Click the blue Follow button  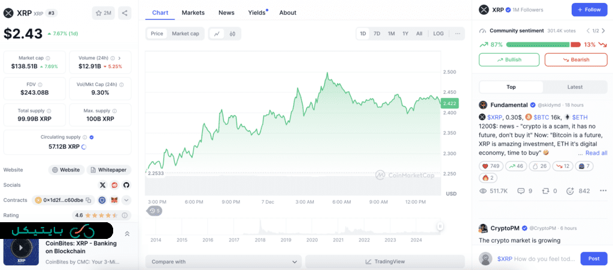point(589,10)
